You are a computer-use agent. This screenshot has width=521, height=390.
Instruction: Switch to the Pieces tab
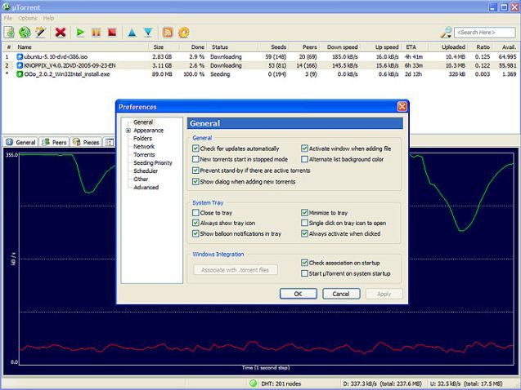(x=86, y=142)
